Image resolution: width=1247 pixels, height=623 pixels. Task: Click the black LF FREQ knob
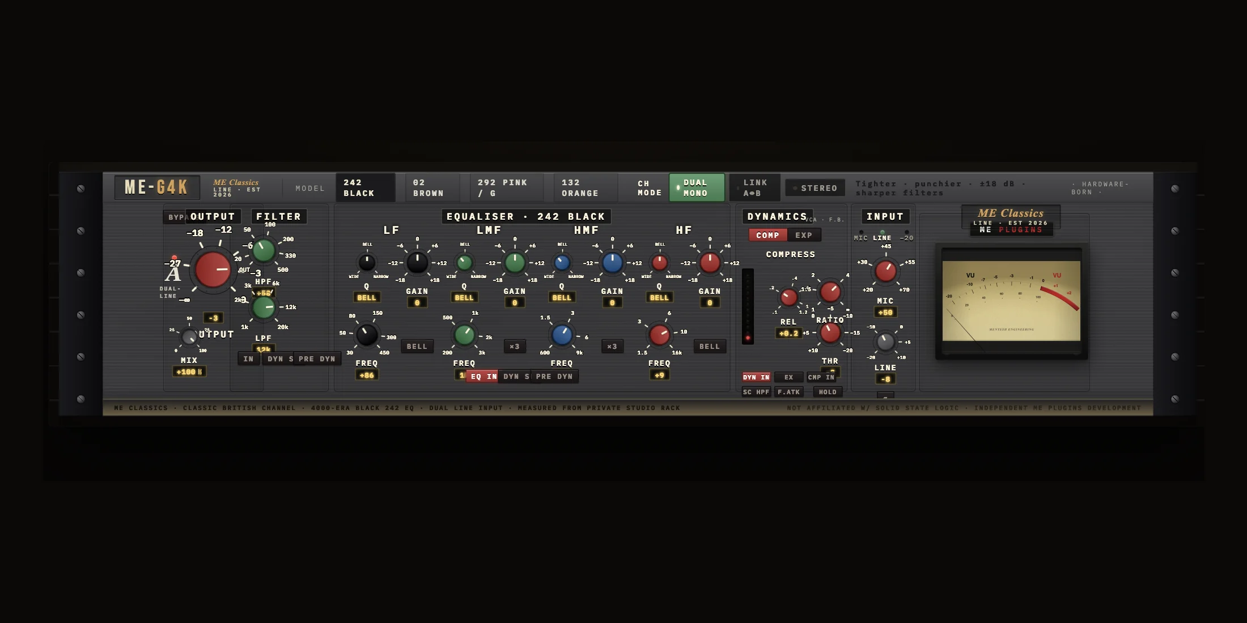coord(367,335)
